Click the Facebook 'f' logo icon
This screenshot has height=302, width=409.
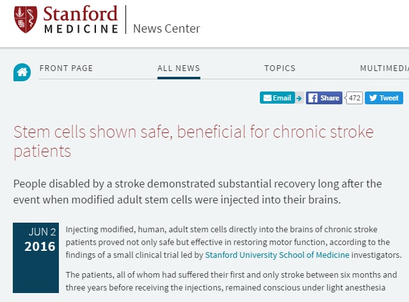tap(312, 98)
